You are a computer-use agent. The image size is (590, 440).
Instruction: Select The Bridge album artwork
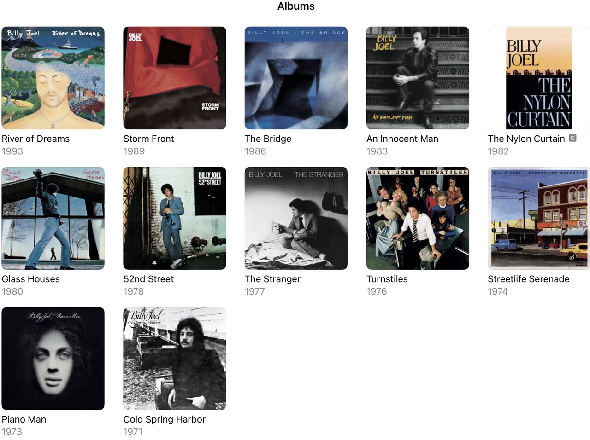[296, 78]
